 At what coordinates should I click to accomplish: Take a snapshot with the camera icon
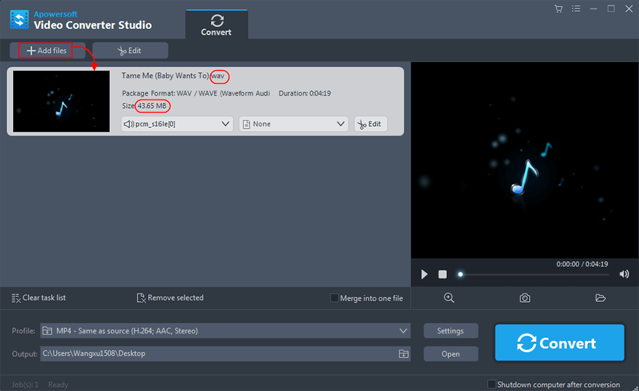tap(525, 298)
